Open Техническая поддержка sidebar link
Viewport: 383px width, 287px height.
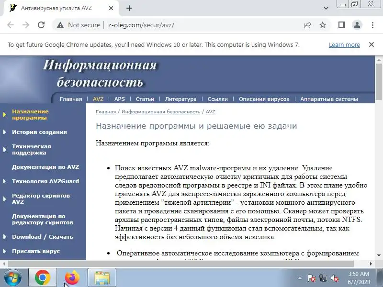32,149
